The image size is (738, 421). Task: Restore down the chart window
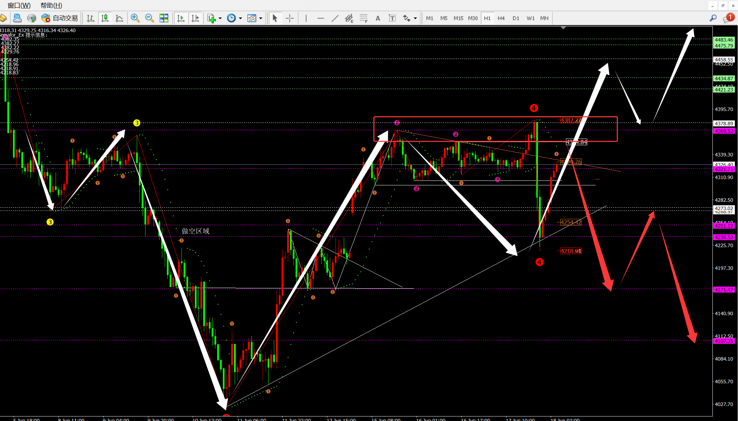point(723,6)
